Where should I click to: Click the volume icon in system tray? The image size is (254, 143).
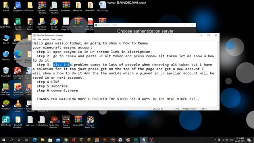tap(227, 140)
